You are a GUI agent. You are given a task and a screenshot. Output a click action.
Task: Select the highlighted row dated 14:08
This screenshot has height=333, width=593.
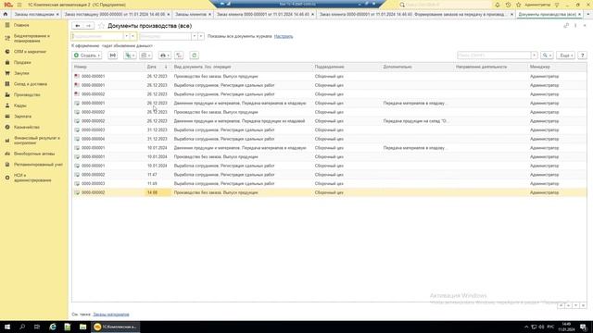point(329,192)
